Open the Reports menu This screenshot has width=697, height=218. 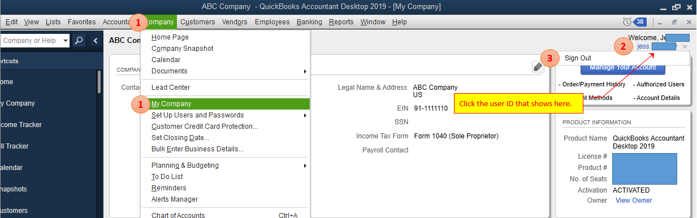[341, 22]
